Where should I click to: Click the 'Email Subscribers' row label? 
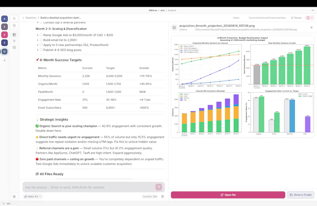(50, 107)
